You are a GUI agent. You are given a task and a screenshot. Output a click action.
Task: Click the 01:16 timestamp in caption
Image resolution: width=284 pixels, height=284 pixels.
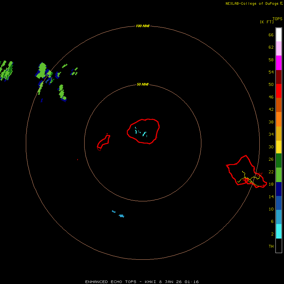[192, 282]
